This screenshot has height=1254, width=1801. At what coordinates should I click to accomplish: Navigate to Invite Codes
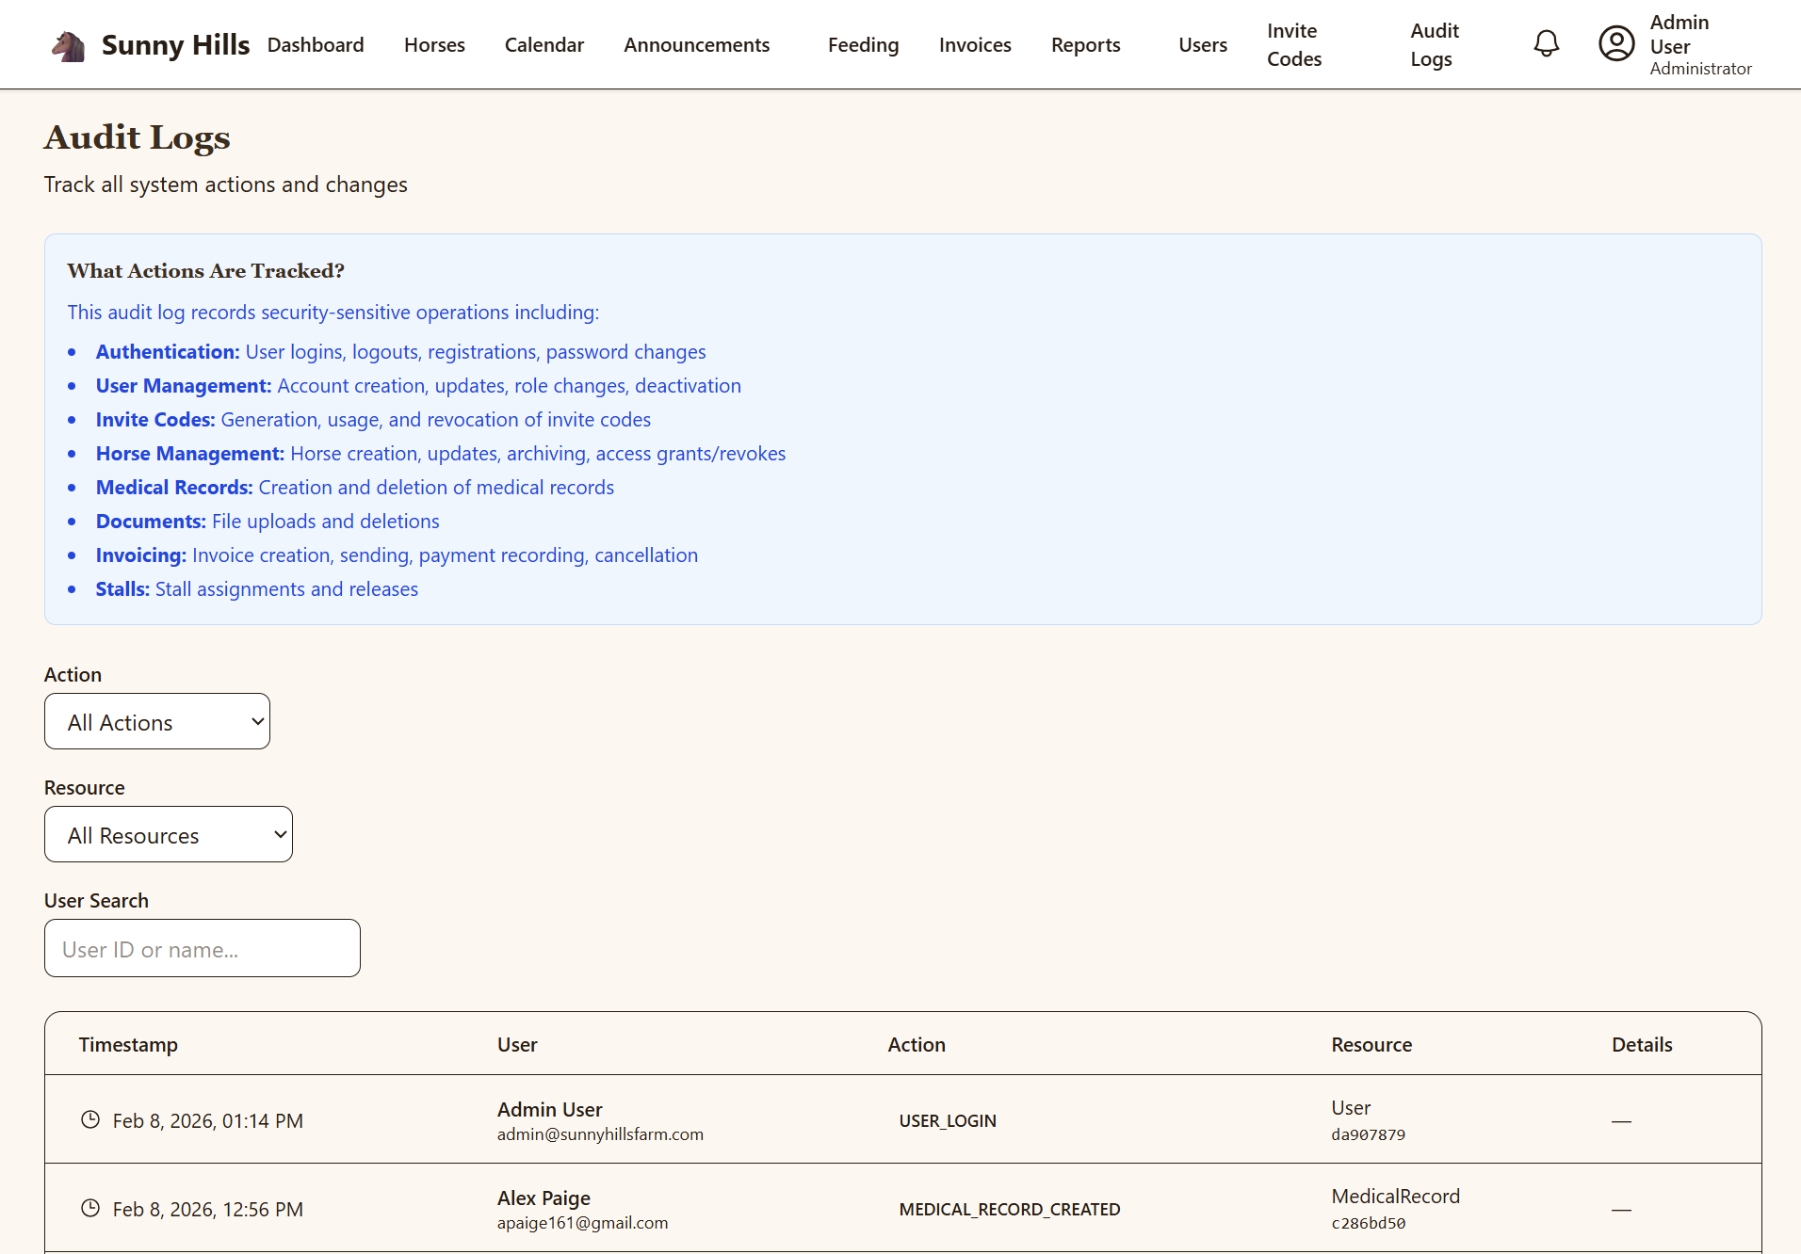click(x=1294, y=44)
